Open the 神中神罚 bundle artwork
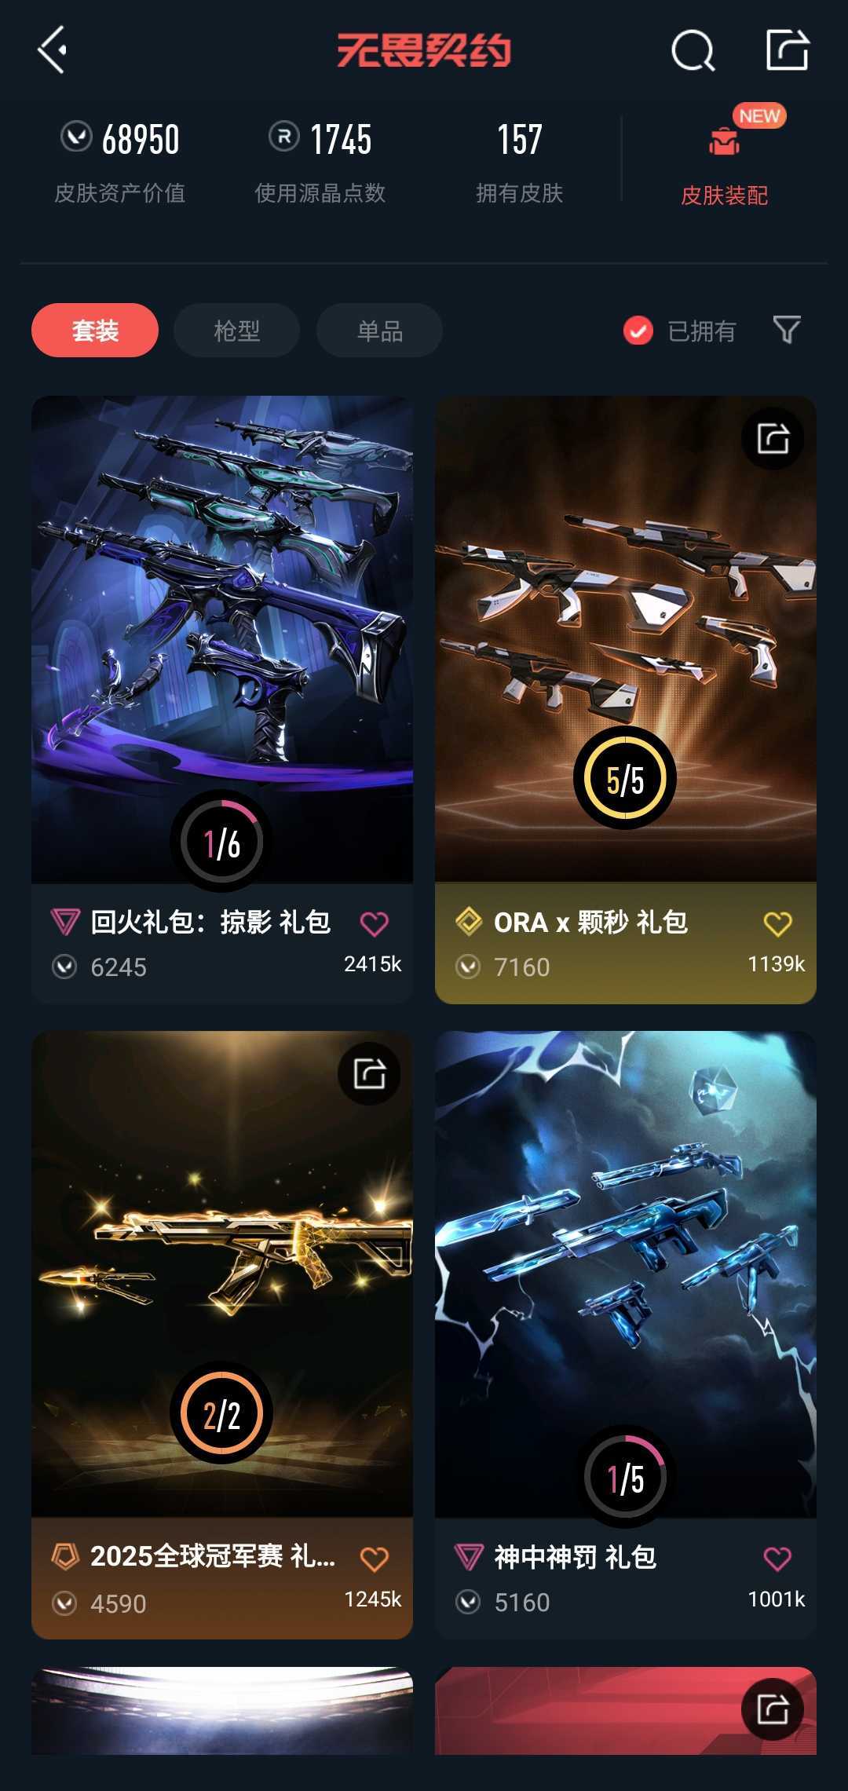This screenshot has height=1791, width=848. pos(626,1274)
